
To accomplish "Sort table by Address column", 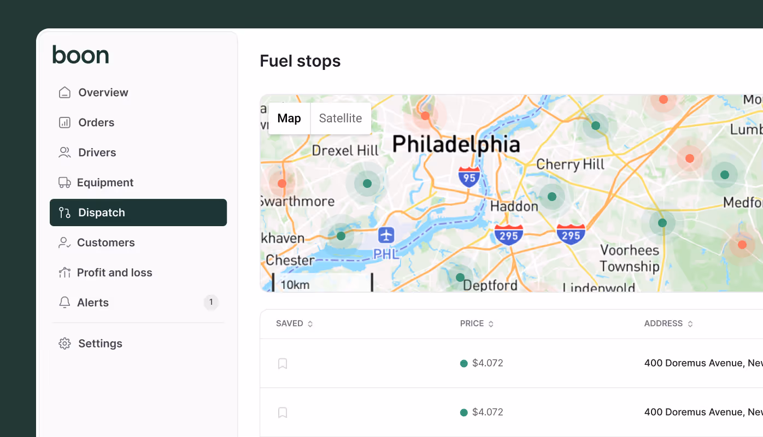I will point(669,323).
